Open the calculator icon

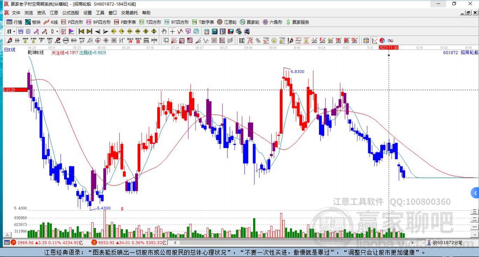pyautogui.click(x=214, y=31)
